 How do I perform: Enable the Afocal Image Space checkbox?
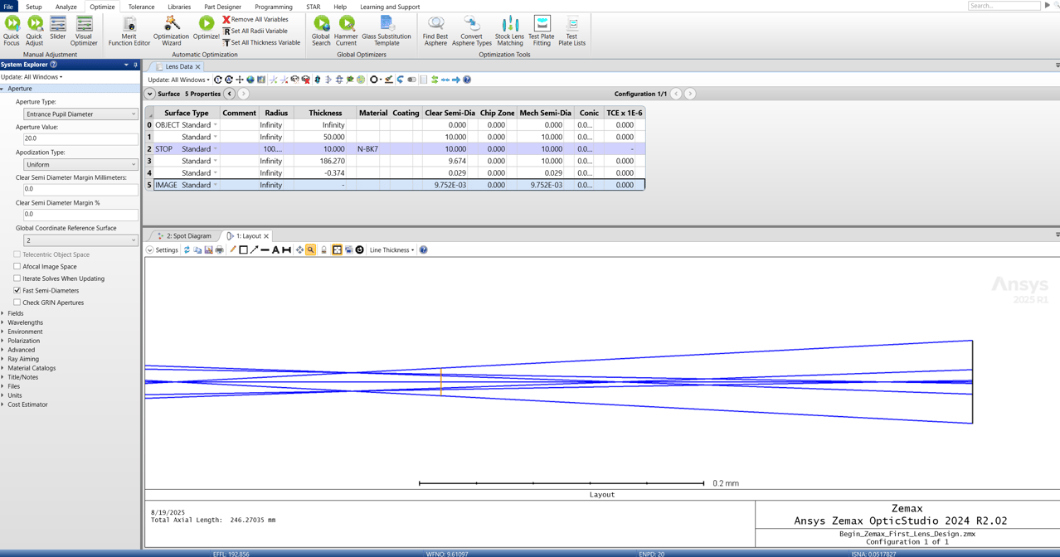pos(17,267)
